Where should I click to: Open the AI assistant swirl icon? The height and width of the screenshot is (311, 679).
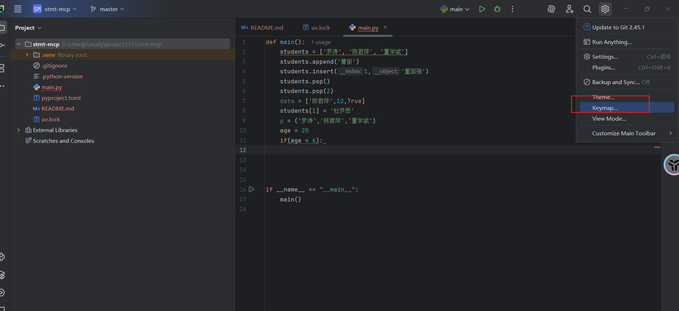(x=551, y=9)
